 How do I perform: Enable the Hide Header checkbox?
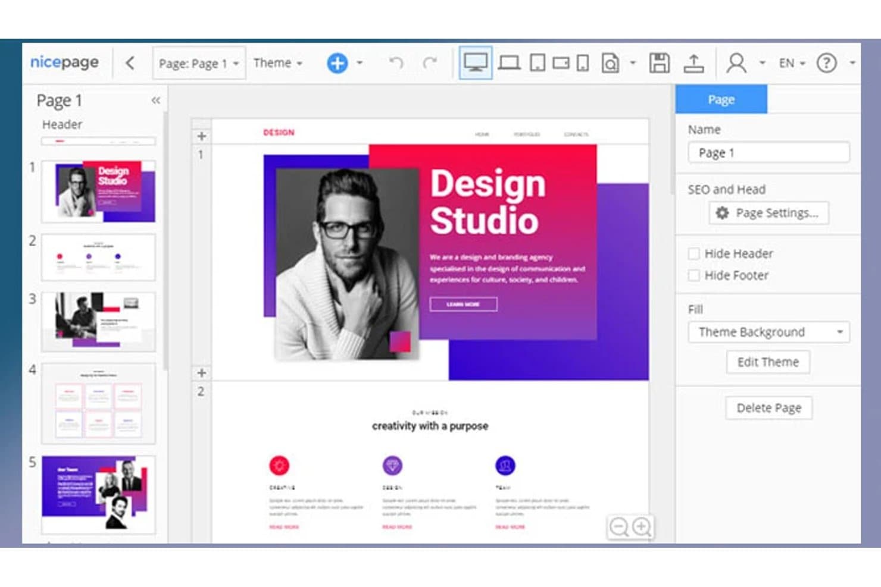[x=693, y=253]
